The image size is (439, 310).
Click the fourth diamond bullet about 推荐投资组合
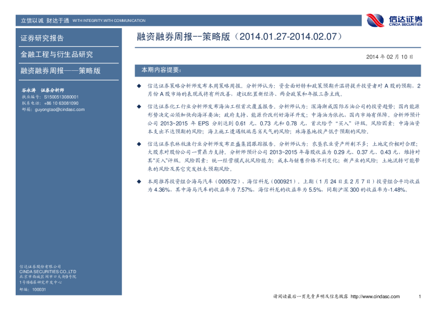(x=139, y=181)
